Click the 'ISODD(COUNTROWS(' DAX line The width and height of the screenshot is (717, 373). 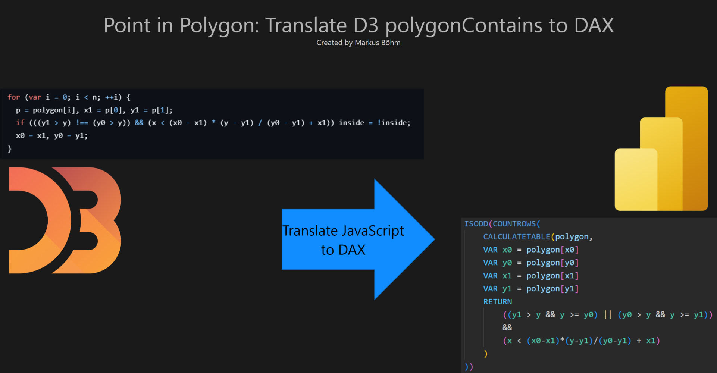pyautogui.click(x=502, y=224)
